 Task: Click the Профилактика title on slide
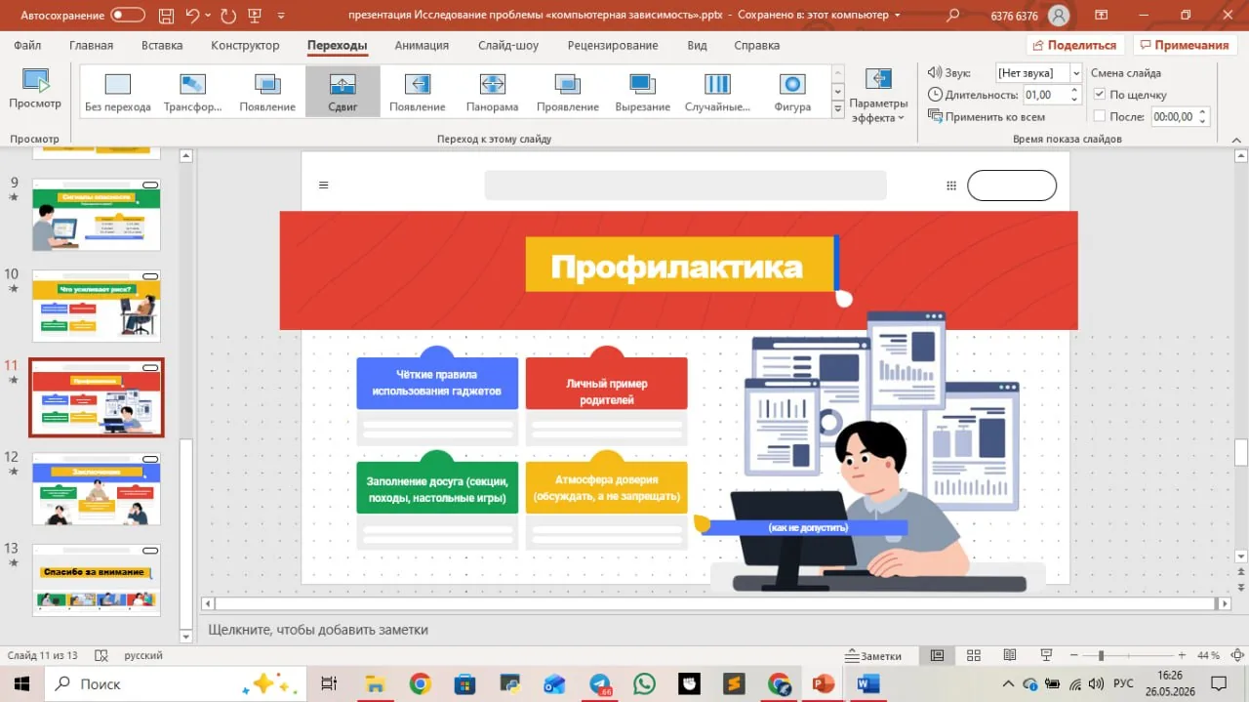(676, 267)
